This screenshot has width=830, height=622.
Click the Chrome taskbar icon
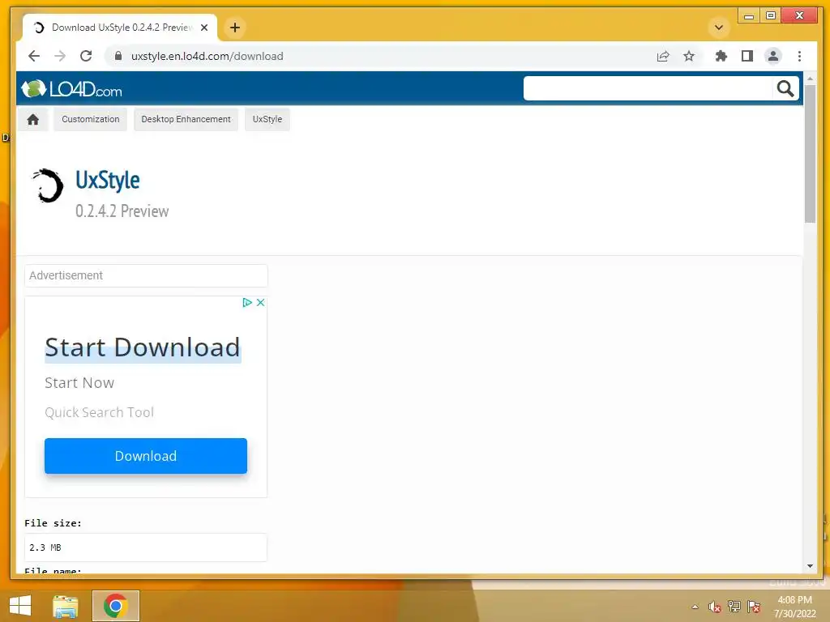(x=115, y=606)
